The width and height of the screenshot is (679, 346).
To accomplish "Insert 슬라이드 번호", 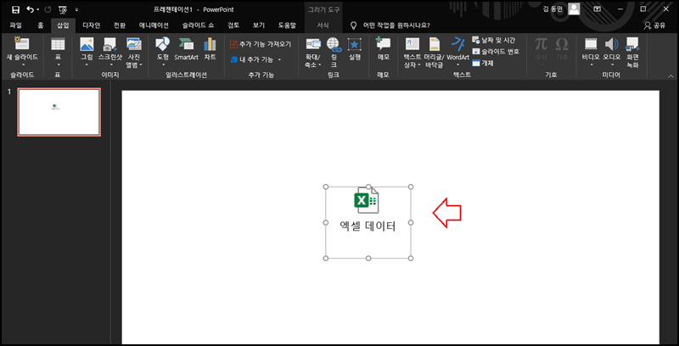I will pyautogui.click(x=496, y=51).
